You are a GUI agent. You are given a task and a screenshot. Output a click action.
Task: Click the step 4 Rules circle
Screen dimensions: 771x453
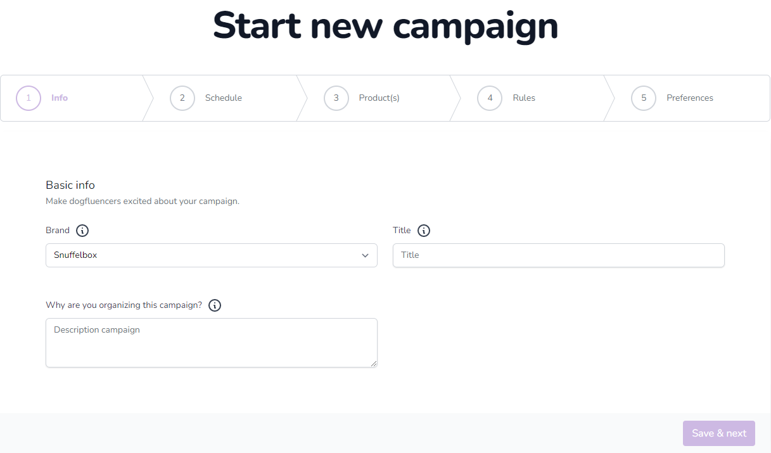tap(489, 98)
